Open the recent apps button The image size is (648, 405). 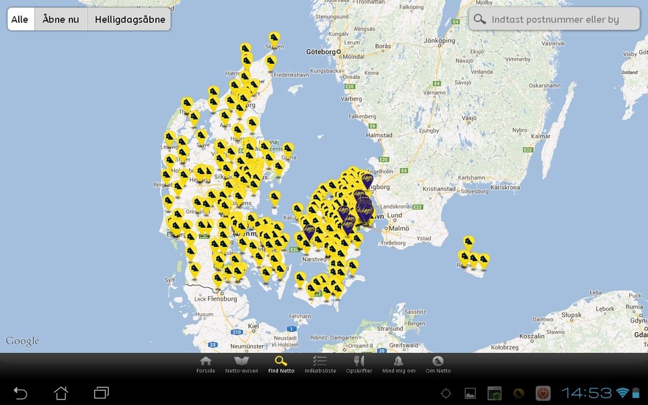[101, 393]
